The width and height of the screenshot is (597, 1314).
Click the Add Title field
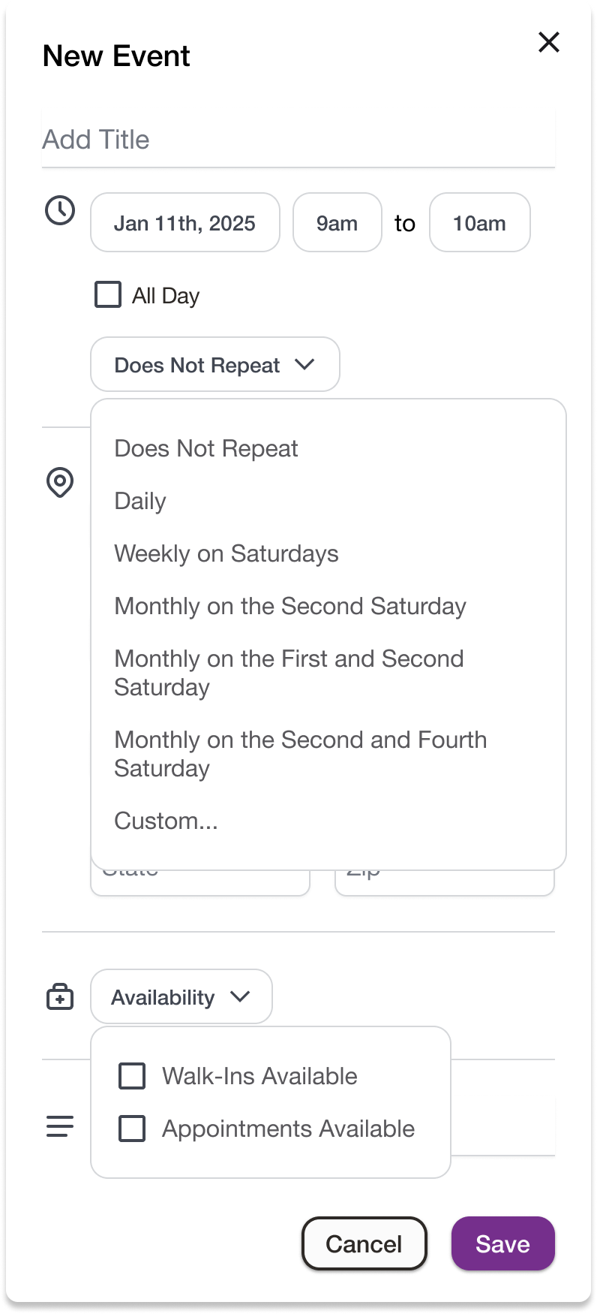298,140
